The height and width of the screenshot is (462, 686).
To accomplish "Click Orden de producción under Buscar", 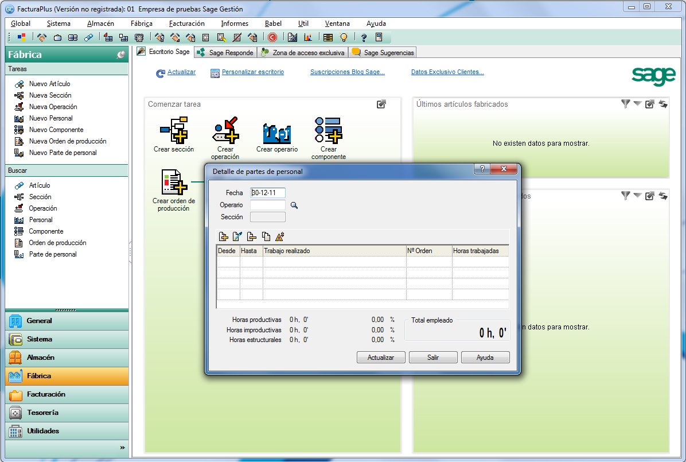I will 58,243.
